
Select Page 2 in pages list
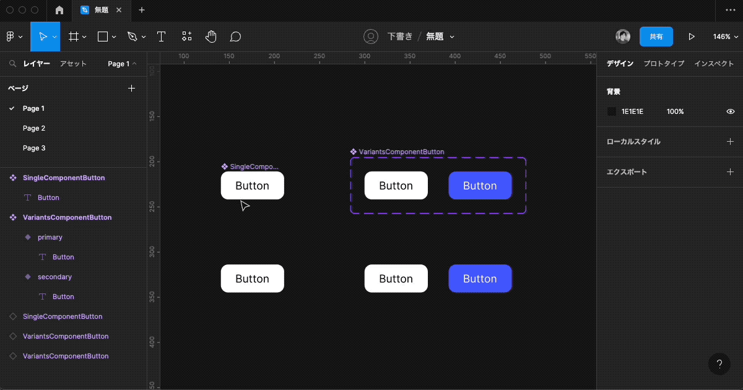pyautogui.click(x=34, y=128)
